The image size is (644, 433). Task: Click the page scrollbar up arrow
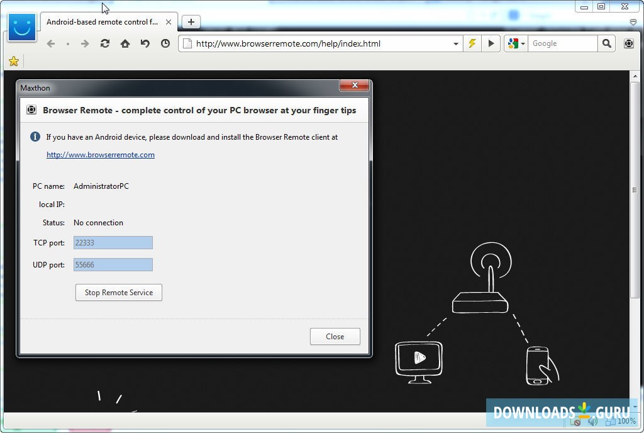[x=635, y=76]
